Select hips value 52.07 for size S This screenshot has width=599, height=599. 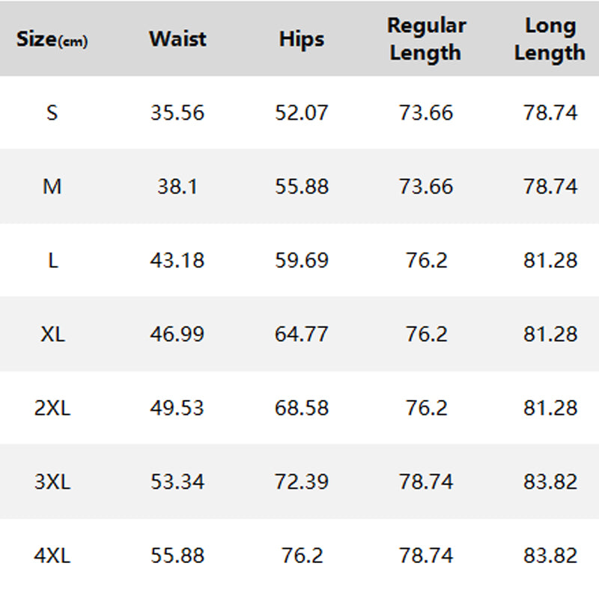point(302,113)
